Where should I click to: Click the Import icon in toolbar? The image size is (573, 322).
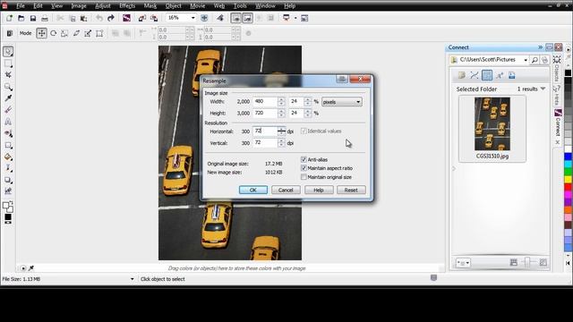[142, 18]
